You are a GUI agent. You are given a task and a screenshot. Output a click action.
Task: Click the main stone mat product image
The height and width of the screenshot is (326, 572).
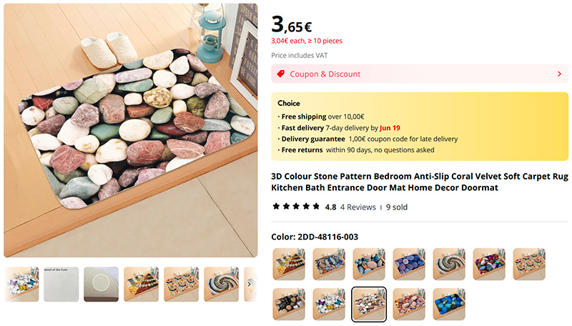pyautogui.click(x=131, y=131)
